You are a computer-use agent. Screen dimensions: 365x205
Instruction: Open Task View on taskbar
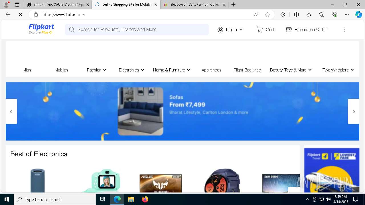click(103, 199)
